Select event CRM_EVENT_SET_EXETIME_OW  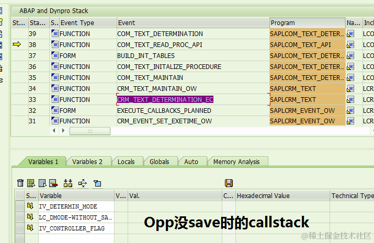[164, 121]
